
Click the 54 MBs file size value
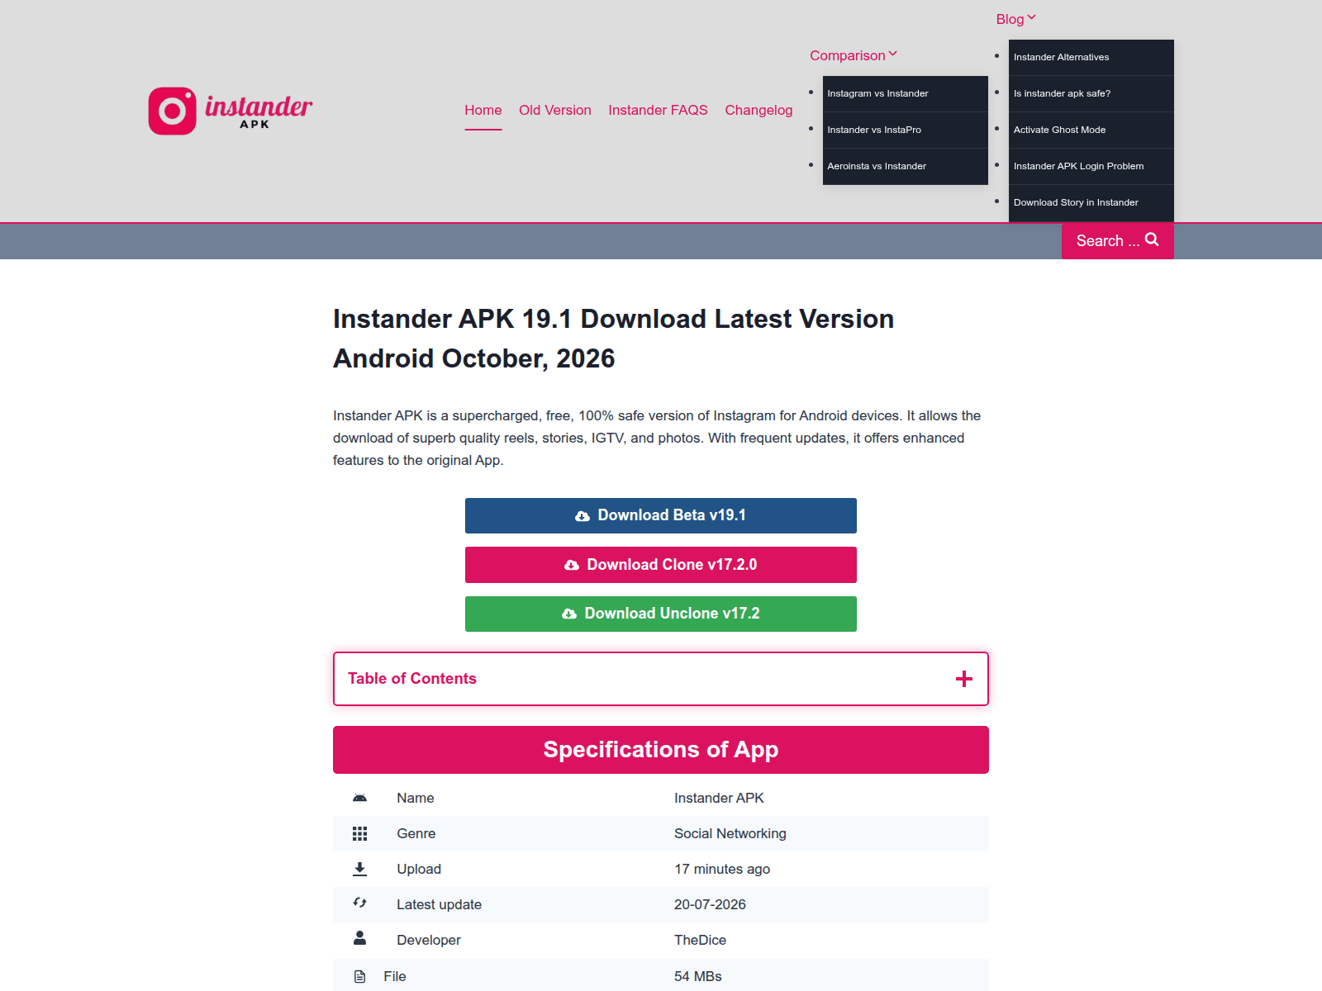[x=698, y=976]
